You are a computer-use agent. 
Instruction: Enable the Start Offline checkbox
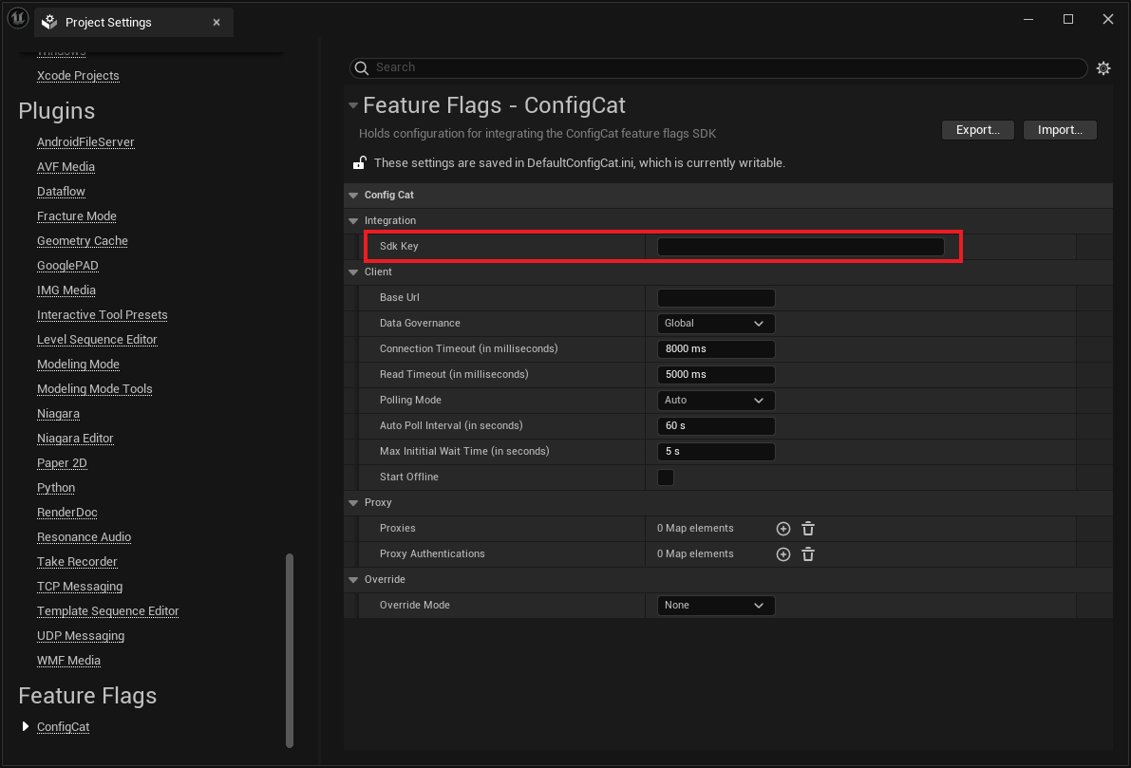coord(665,477)
